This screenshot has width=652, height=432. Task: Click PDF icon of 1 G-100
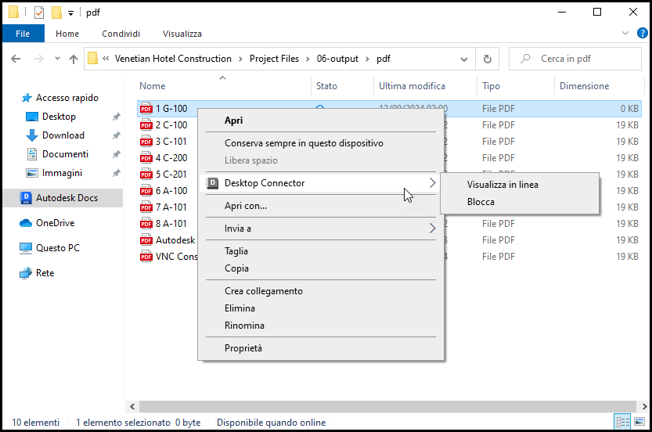pyautogui.click(x=146, y=109)
